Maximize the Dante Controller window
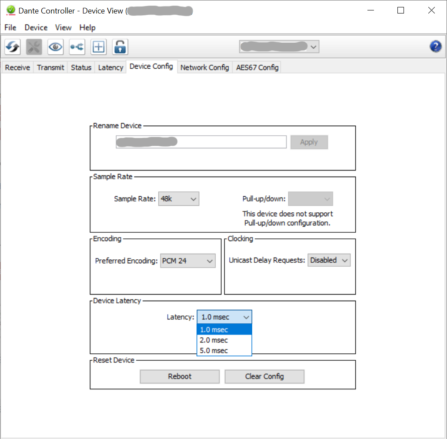This screenshot has width=447, height=439. (401, 10)
